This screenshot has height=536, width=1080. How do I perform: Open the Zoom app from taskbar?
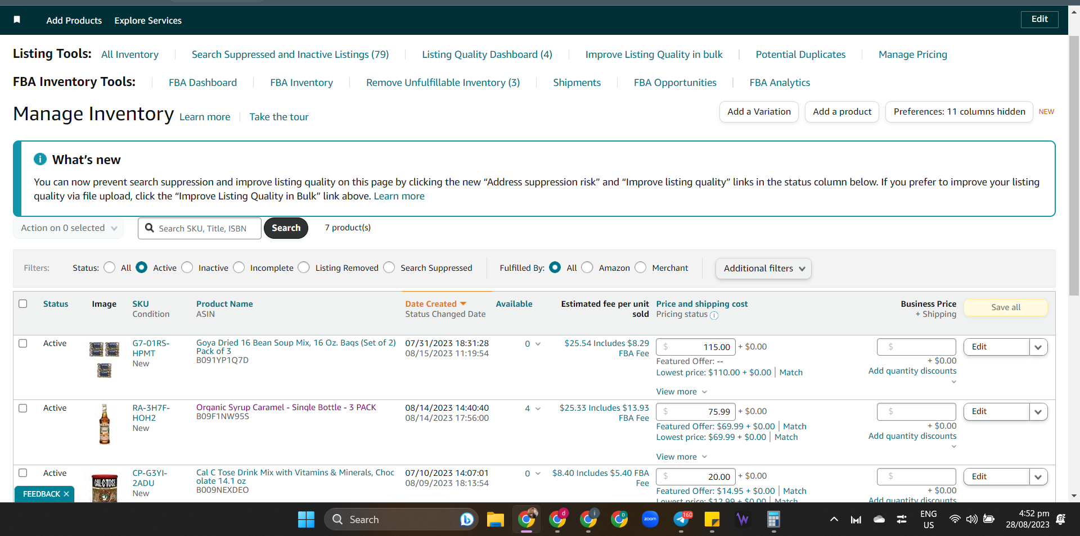[x=650, y=519]
